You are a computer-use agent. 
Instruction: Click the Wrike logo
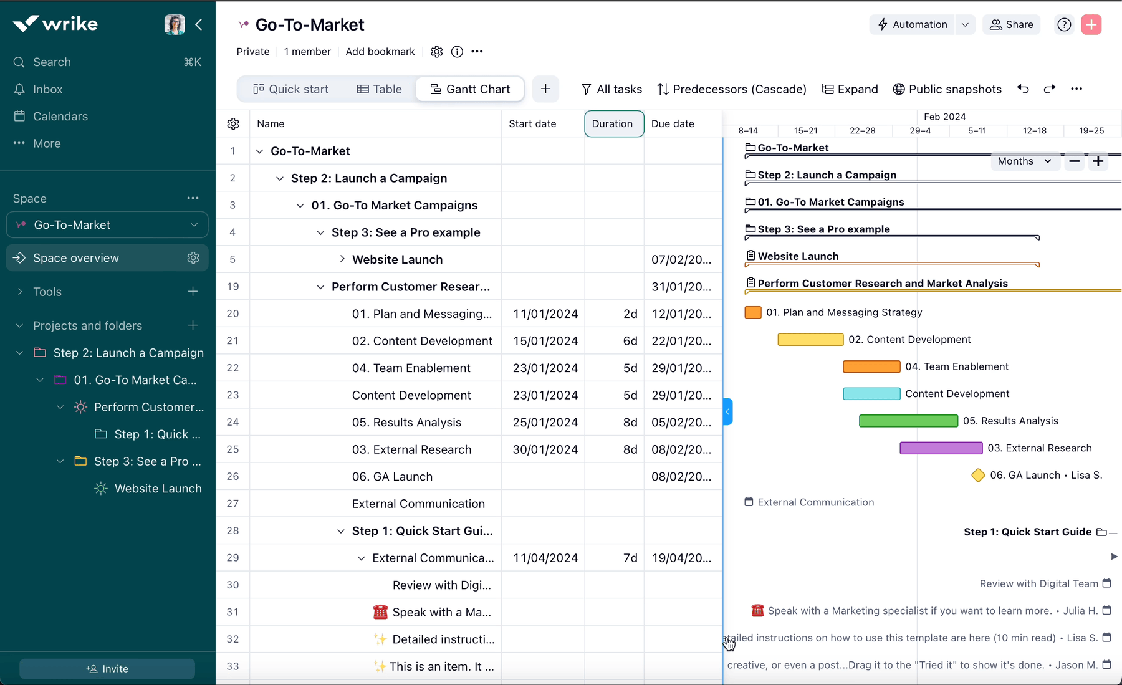[54, 23]
